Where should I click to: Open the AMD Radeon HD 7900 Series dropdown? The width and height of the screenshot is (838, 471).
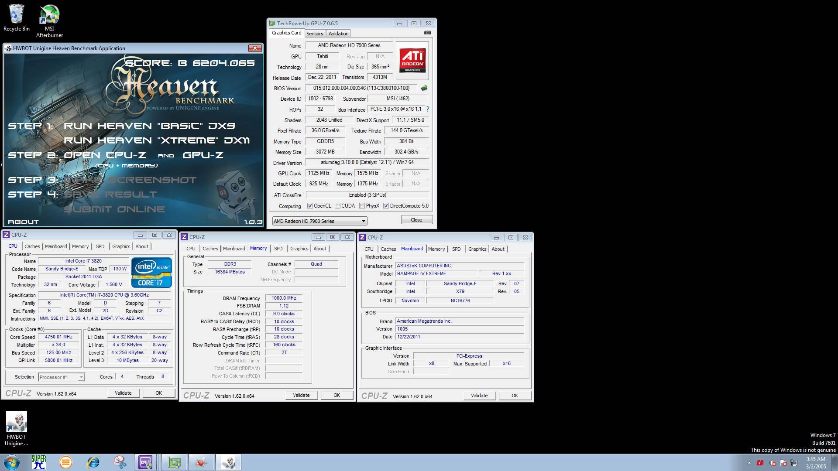(x=319, y=221)
